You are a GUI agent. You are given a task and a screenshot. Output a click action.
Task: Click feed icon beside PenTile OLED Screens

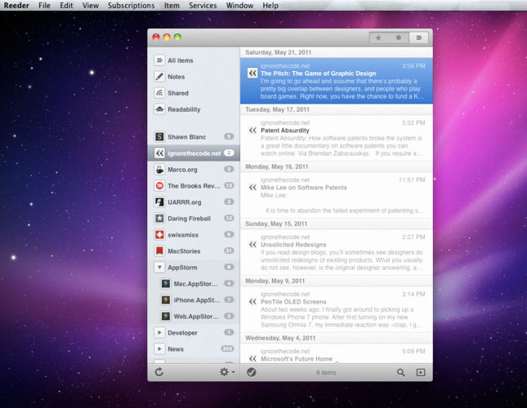[252, 302]
